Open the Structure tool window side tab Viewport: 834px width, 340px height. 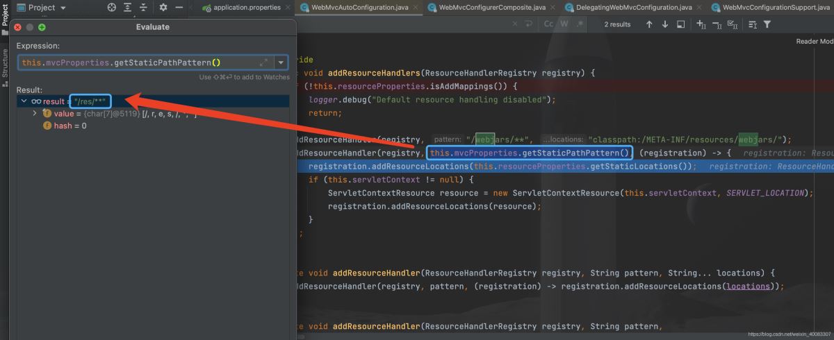click(x=5, y=68)
